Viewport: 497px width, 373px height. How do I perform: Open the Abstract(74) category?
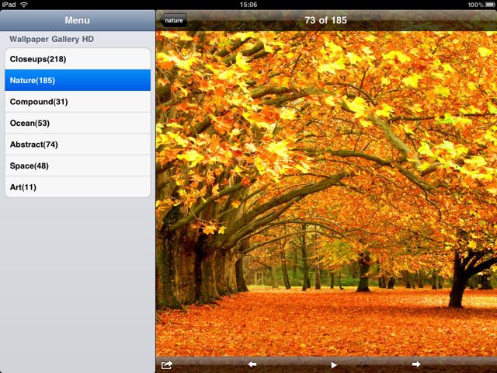coord(78,145)
